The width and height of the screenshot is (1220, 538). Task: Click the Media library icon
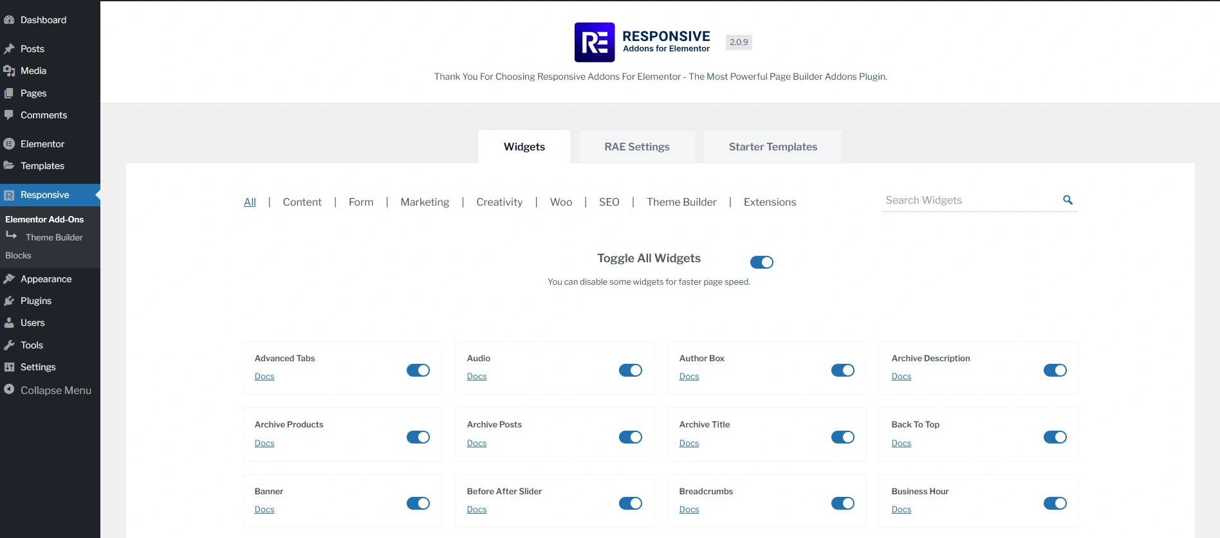9,71
